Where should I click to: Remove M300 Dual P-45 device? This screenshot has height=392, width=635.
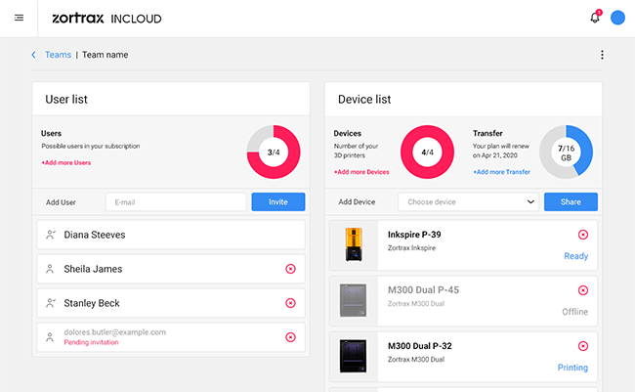coord(583,290)
